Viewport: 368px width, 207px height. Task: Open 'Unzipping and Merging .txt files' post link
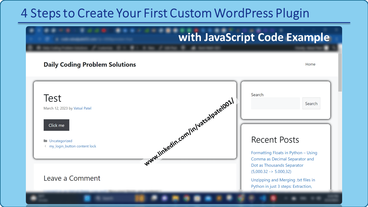(x=283, y=183)
